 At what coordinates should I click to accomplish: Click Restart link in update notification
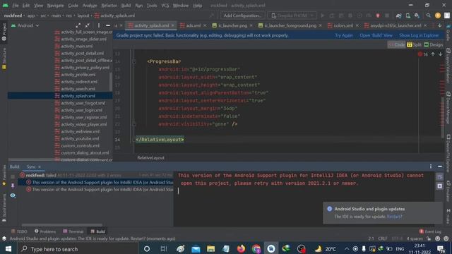(x=394, y=217)
